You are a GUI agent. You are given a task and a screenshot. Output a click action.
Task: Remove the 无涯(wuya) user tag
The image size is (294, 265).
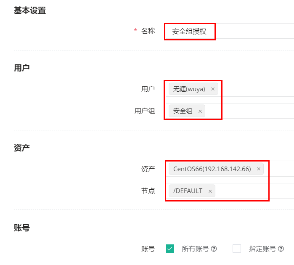213,89
